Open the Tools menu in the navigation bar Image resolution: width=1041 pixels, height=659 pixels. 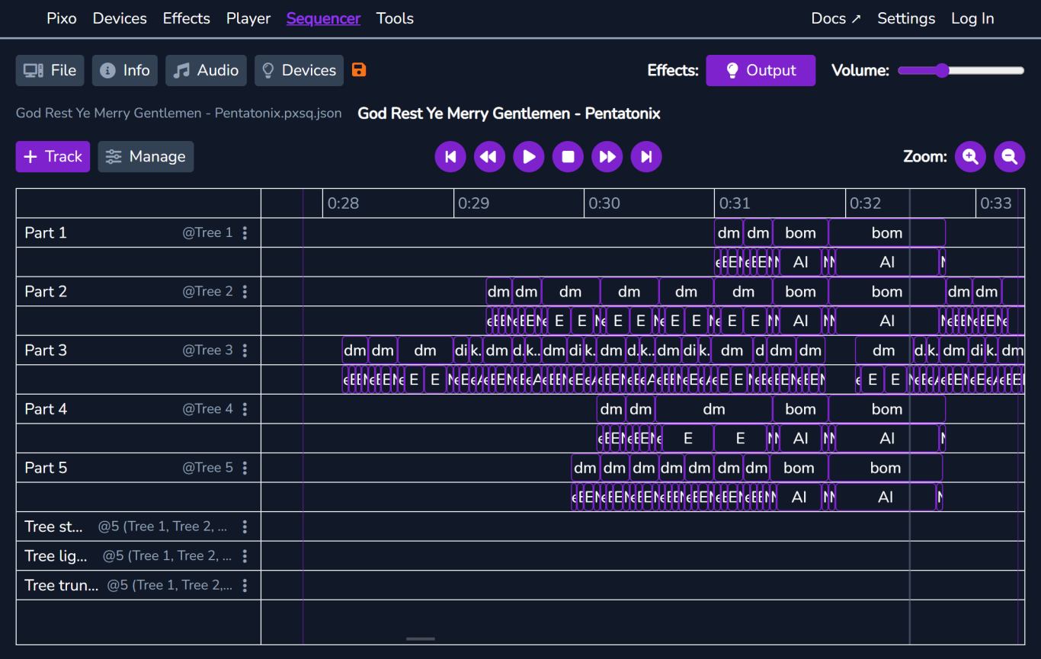pyautogui.click(x=394, y=18)
